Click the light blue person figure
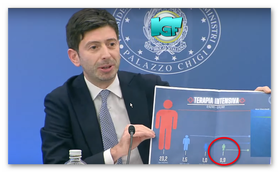Image resolution: width=279 pixels, height=179 pixels. tap(186, 143)
